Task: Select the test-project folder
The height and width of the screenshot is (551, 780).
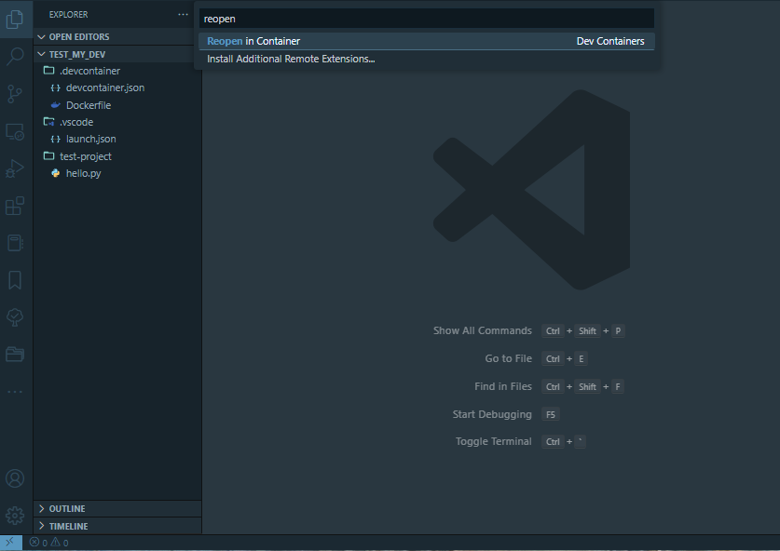Action: click(86, 156)
